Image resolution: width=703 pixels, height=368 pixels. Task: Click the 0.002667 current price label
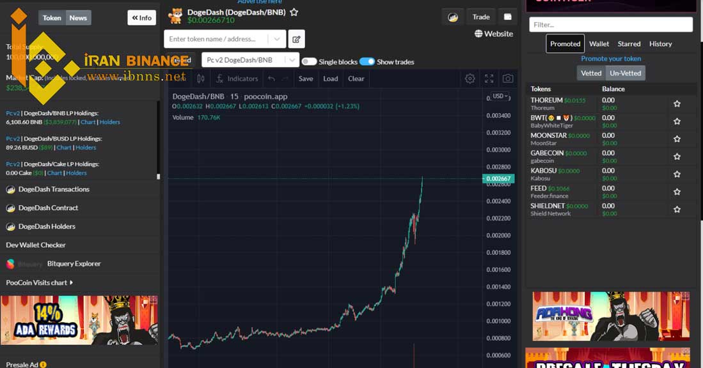point(498,179)
